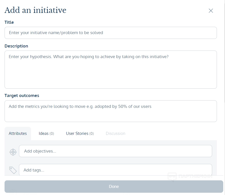Switch to the Attributes tab

pyautogui.click(x=18, y=133)
